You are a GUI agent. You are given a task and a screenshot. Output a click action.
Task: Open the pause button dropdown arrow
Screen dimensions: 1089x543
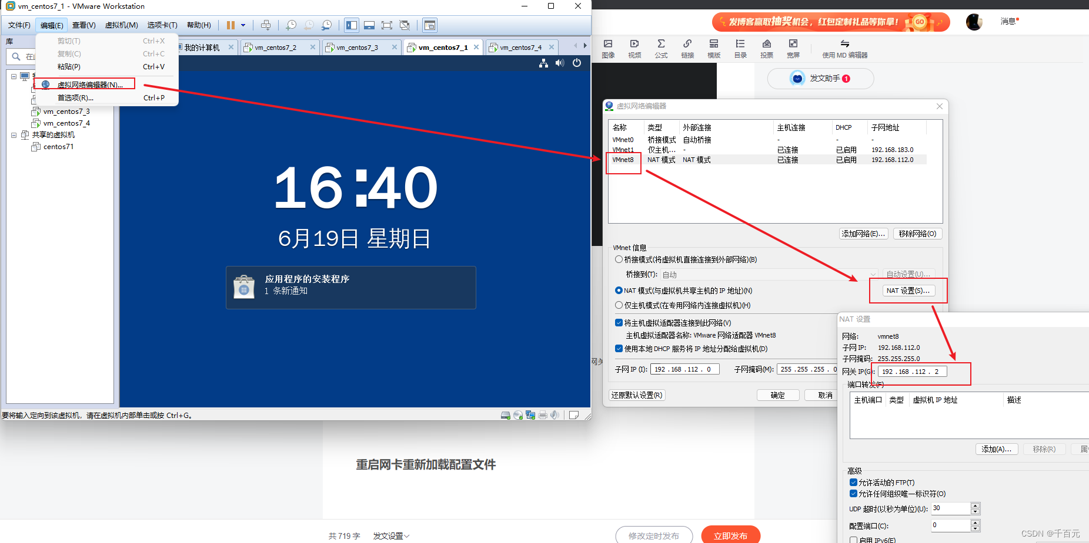[x=243, y=25]
